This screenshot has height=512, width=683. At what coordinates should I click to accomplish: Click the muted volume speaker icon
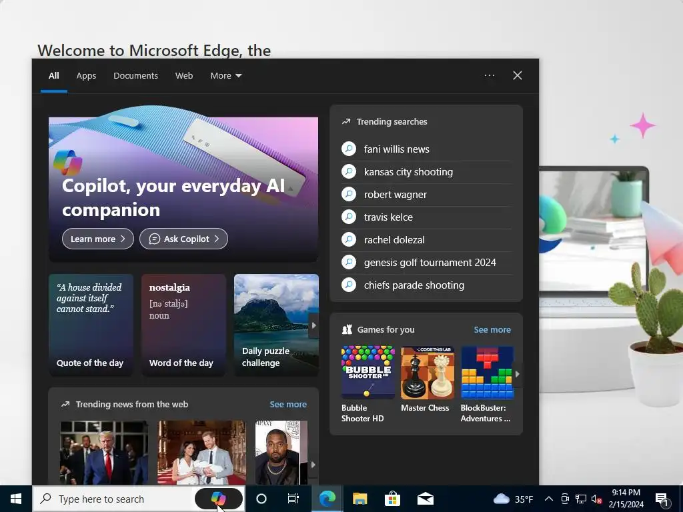(x=596, y=499)
